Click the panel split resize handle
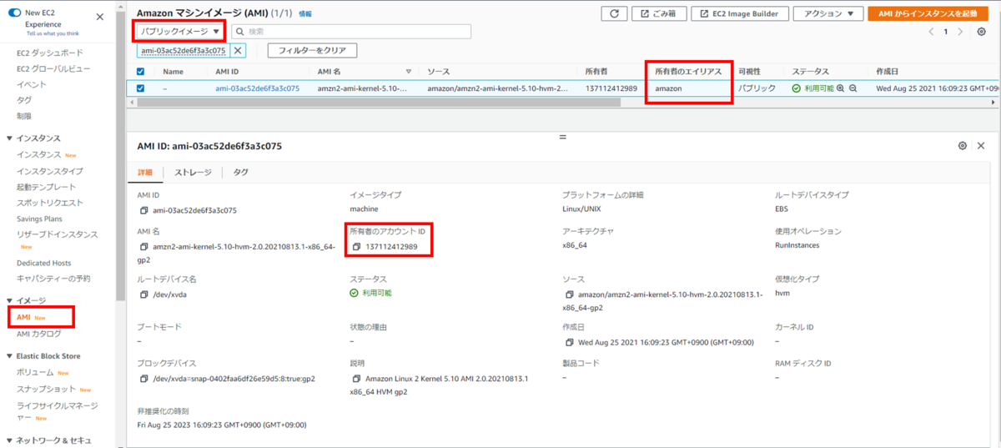 point(562,137)
